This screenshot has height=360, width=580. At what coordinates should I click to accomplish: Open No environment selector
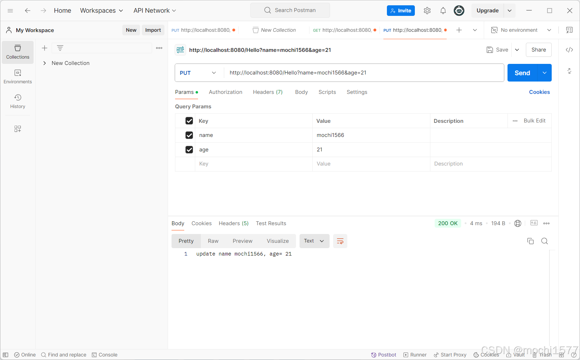tap(521, 30)
